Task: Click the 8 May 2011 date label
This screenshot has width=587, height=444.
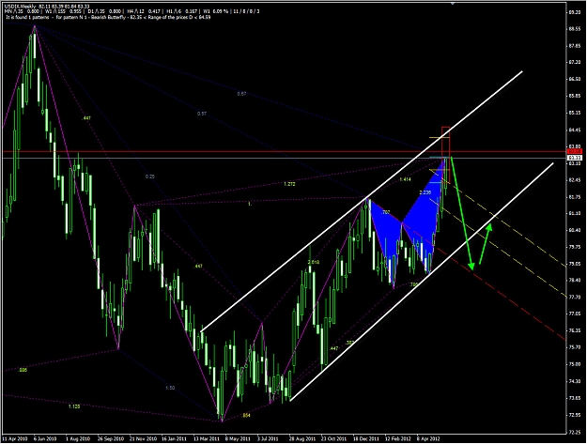Action: tap(239, 438)
